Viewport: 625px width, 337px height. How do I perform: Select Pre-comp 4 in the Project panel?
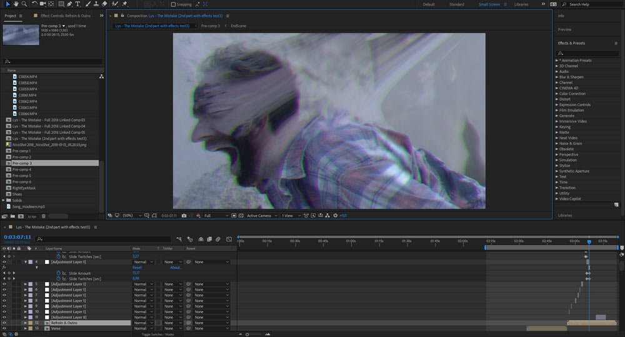[22, 169]
